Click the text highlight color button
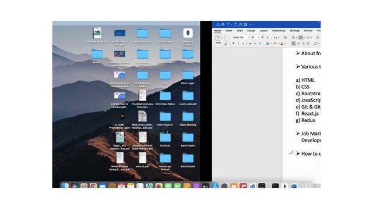The image size is (373, 209). 275,44
